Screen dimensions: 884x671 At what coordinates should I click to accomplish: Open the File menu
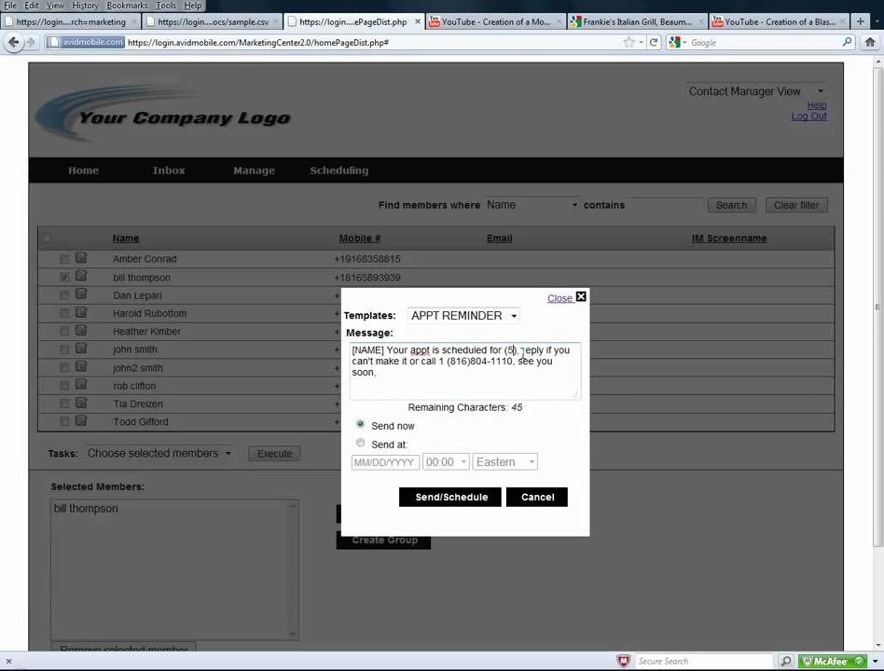pyautogui.click(x=10, y=6)
